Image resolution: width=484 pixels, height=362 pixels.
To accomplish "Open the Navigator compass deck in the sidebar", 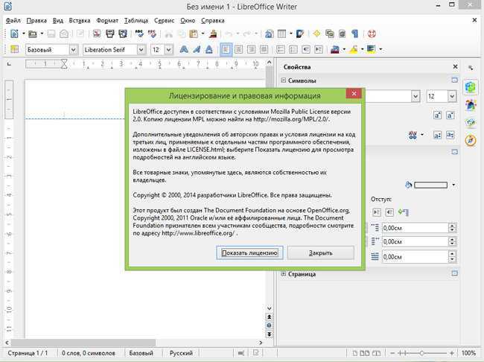I will pos(471,140).
